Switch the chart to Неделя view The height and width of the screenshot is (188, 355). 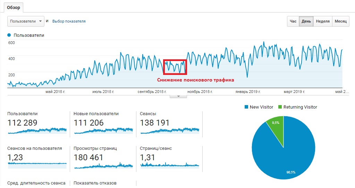point(323,21)
